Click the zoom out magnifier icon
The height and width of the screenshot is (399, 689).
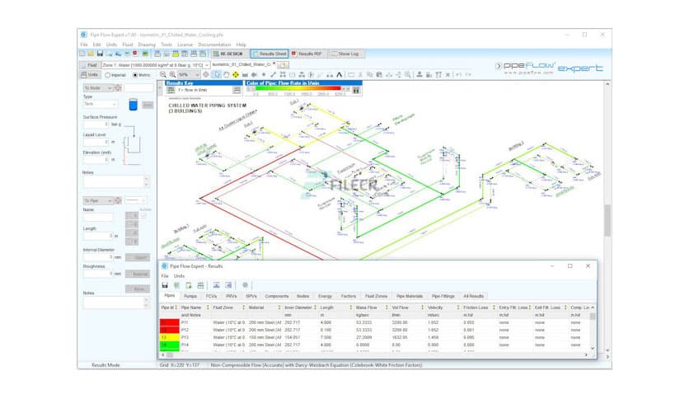point(162,74)
